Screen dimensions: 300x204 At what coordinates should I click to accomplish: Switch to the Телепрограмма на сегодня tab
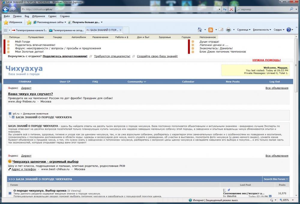(x=67, y=30)
